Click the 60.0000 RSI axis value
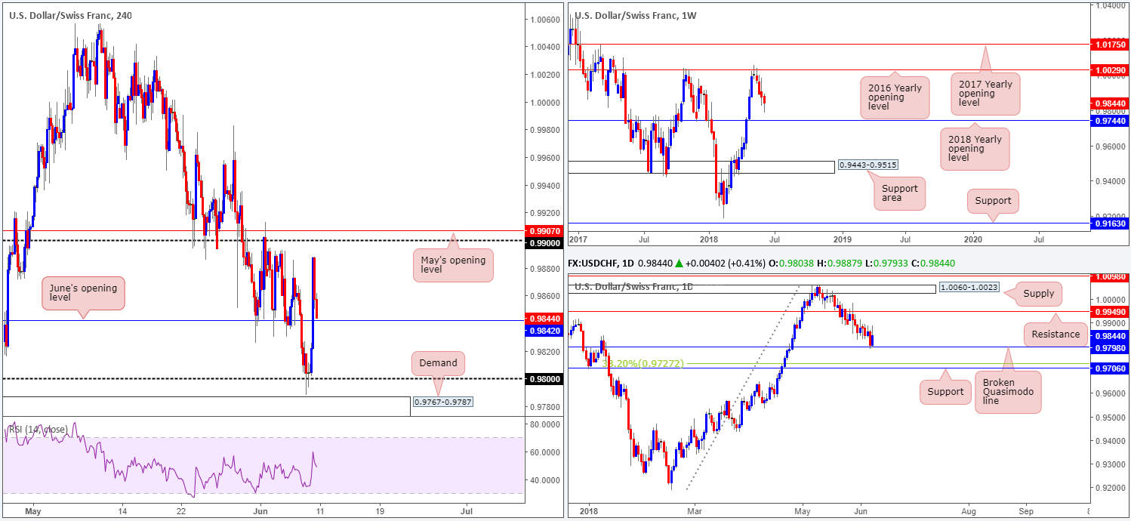The width and height of the screenshot is (1131, 521). (544, 452)
